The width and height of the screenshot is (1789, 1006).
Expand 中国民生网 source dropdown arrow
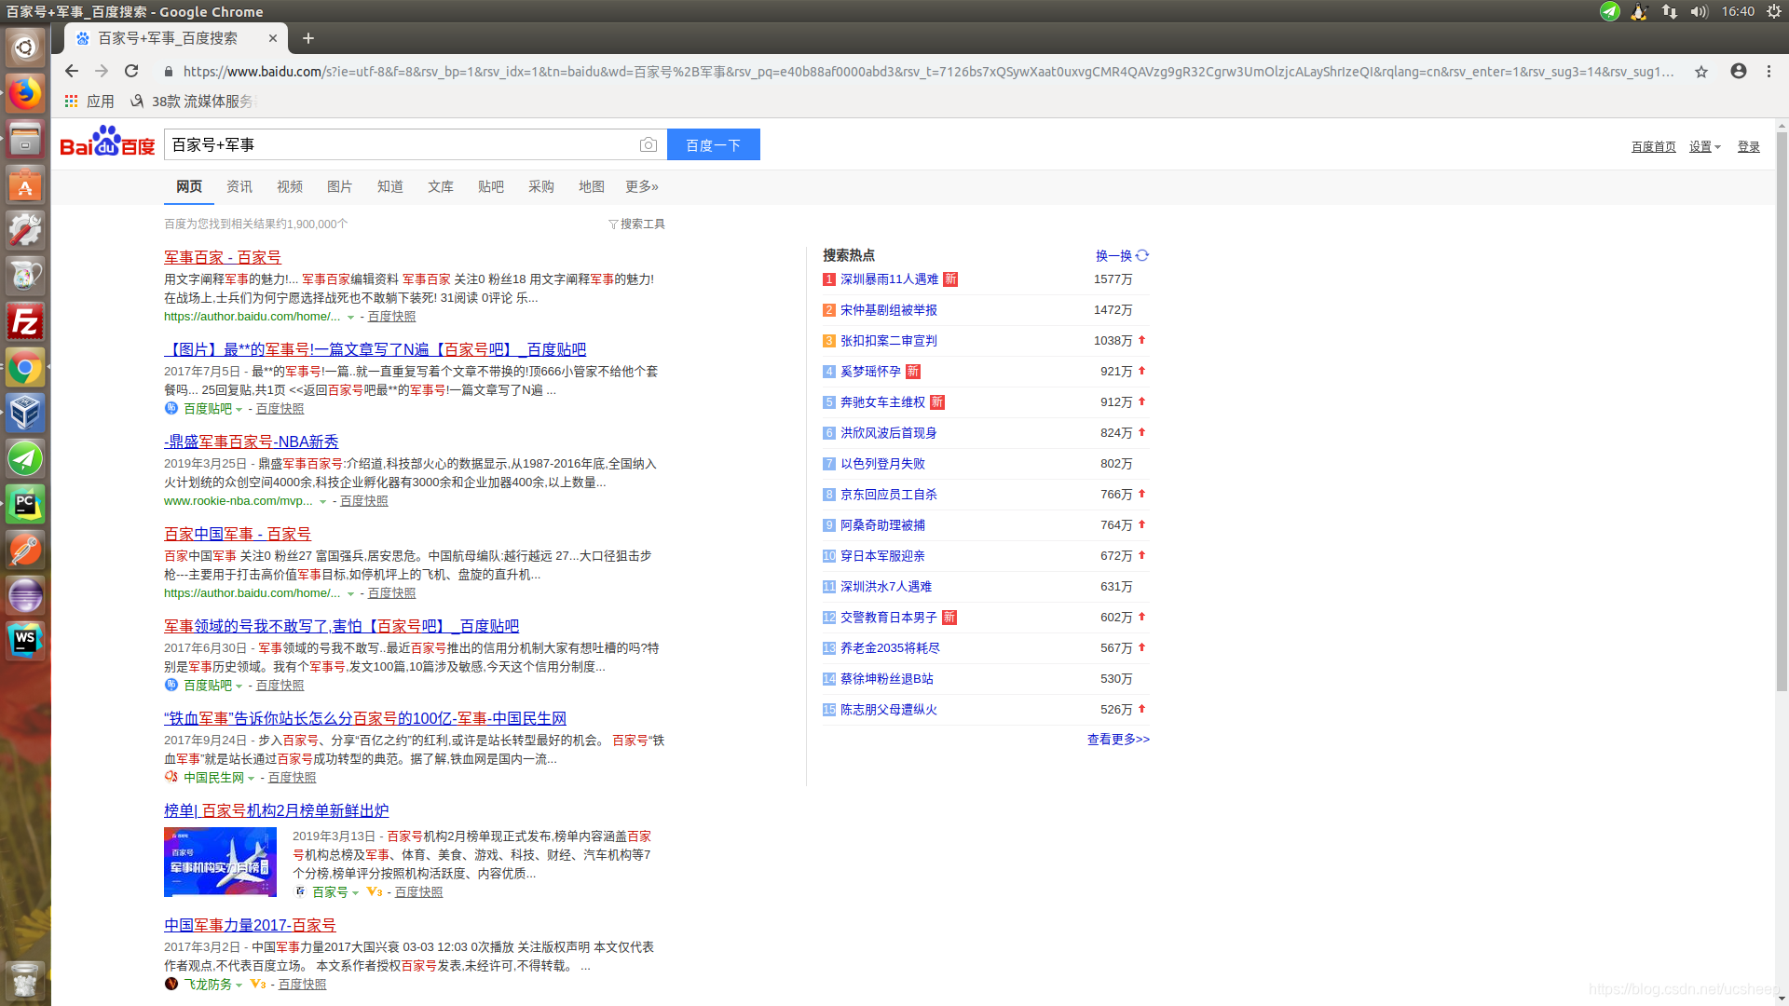click(x=251, y=779)
